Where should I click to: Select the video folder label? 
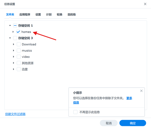click(26, 57)
